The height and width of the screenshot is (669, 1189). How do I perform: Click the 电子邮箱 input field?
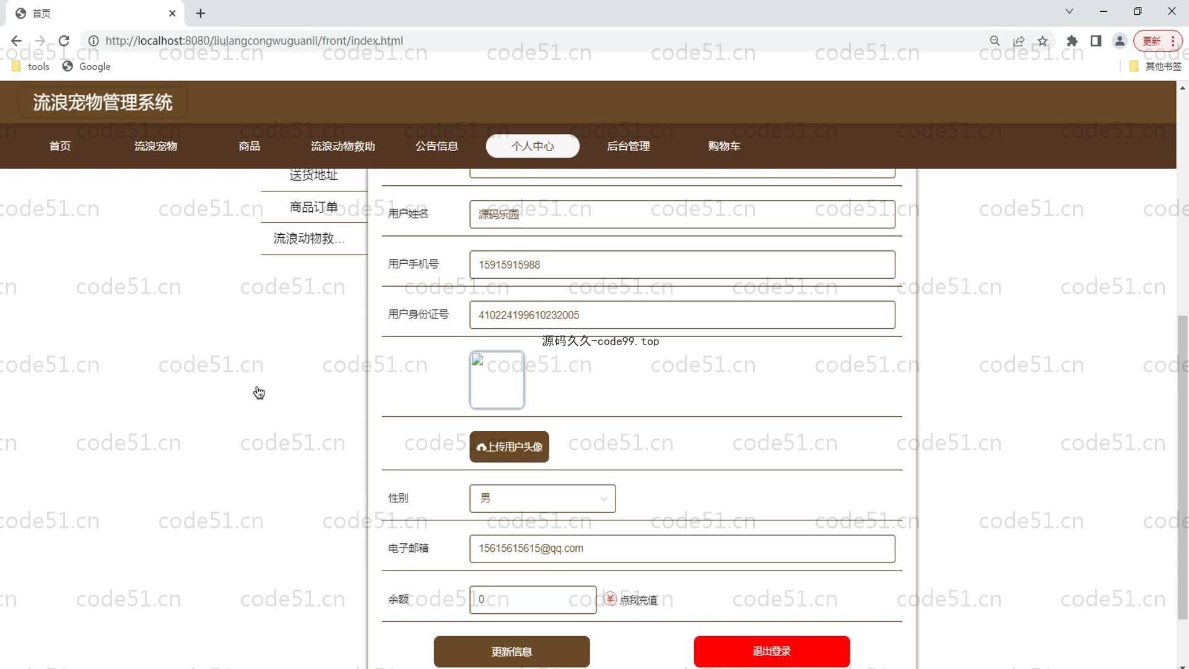[682, 549]
